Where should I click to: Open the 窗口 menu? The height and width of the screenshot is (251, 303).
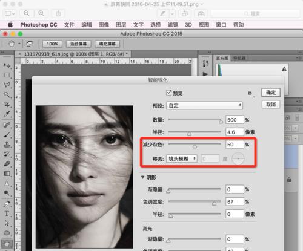pos(221,25)
